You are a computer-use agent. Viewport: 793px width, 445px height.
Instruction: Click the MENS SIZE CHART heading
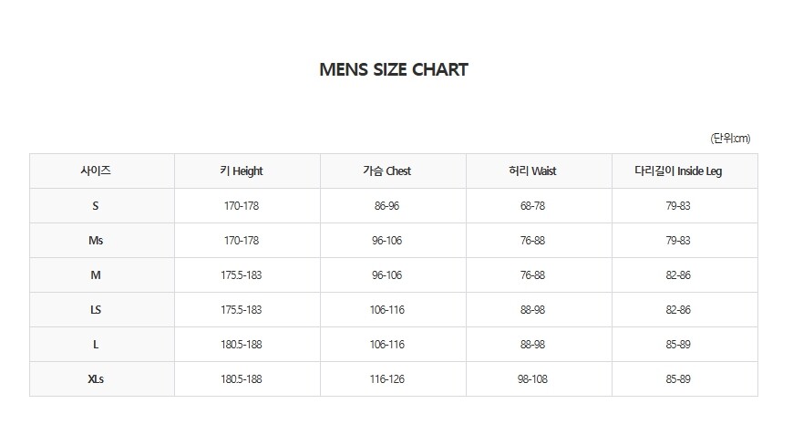point(394,69)
